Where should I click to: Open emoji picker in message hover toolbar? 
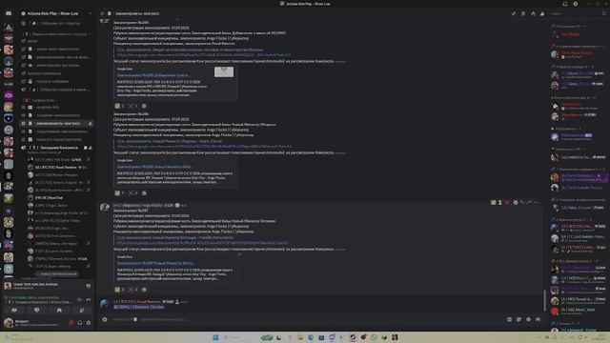[516, 203]
